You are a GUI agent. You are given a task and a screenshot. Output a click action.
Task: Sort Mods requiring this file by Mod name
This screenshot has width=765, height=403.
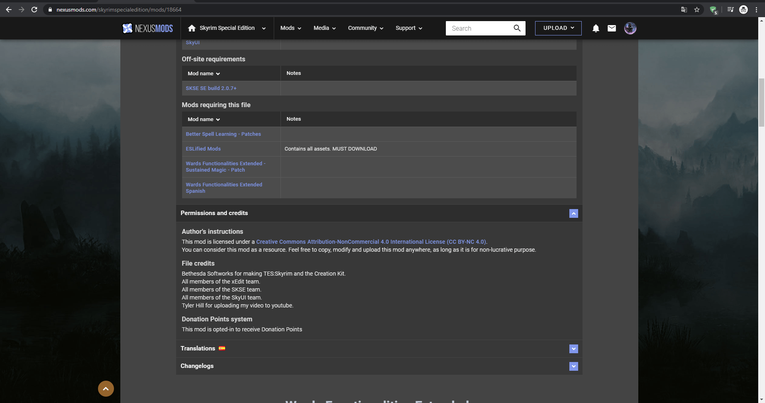204,119
